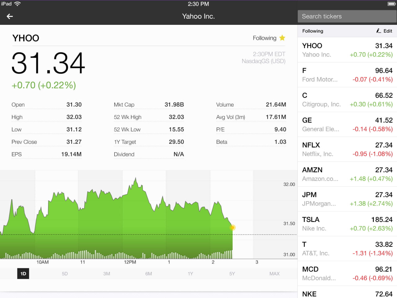Image resolution: width=397 pixels, height=298 pixels.
Task: Select TSLA from the watchlist
Action: click(x=347, y=223)
